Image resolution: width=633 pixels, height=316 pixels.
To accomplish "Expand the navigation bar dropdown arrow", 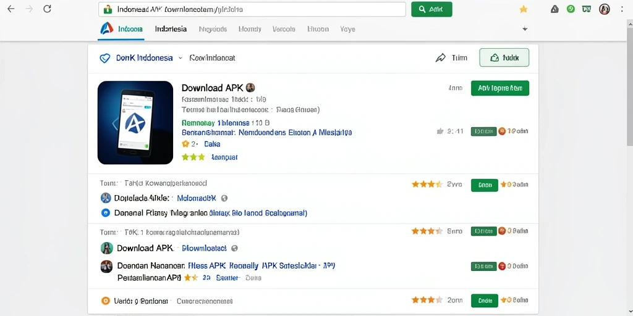I will pyautogui.click(x=525, y=29).
